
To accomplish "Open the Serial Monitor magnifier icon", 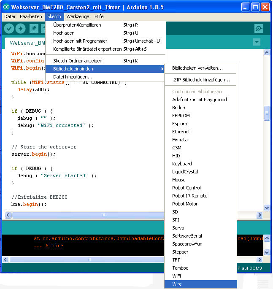I will click(x=259, y=28).
